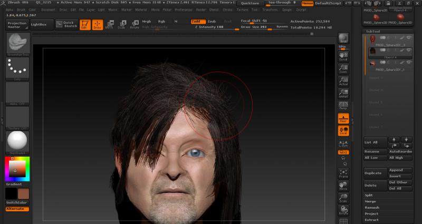Open the Preferences menu
422x224 pixels.
(x=184, y=9)
